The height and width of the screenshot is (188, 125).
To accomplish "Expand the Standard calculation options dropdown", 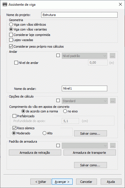I will point(85,101).
